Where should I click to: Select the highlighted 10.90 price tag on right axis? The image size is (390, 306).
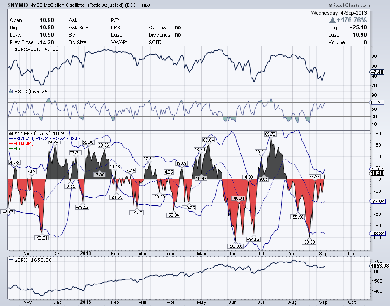pyautogui.click(x=378, y=174)
